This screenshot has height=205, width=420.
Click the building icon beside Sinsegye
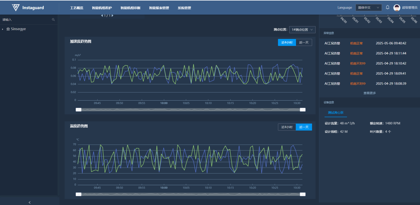[8, 29]
